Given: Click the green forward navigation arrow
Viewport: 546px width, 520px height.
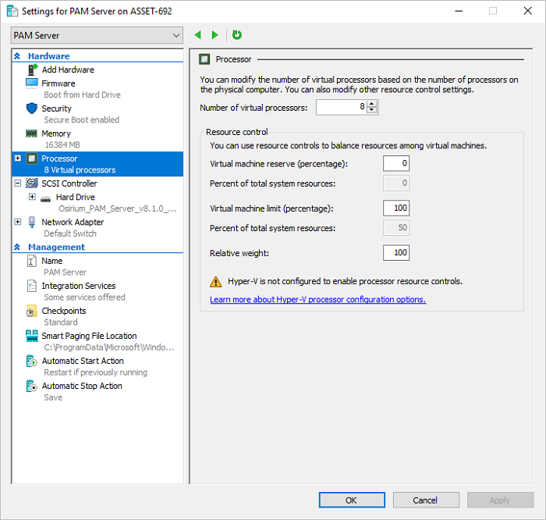Looking at the screenshot, I should [x=214, y=35].
